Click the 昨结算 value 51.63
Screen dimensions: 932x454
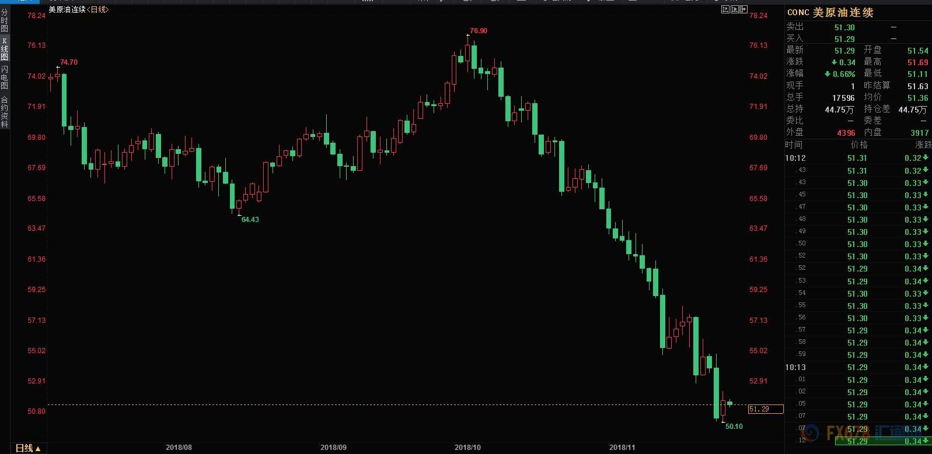(917, 86)
